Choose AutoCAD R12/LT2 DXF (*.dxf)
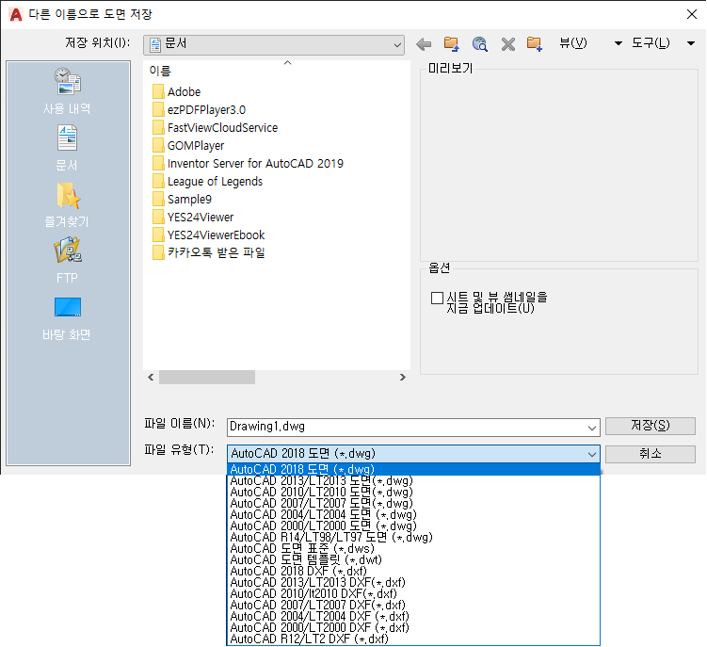The height and width of the screenshot is (647, 707). [x=413, y=639]
